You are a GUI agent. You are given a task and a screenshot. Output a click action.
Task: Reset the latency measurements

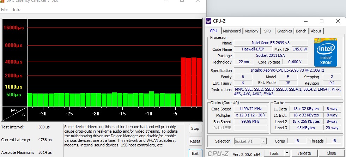(x=195, y=141)
